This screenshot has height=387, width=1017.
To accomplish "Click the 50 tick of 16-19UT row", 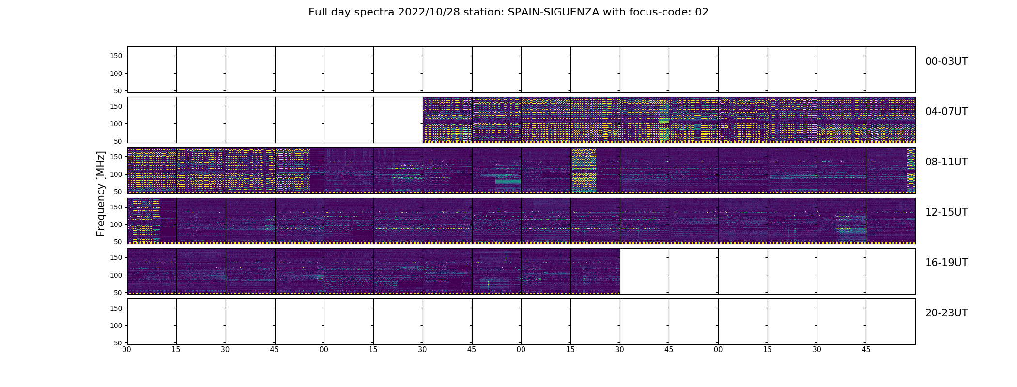I will [x=118, y=292].
